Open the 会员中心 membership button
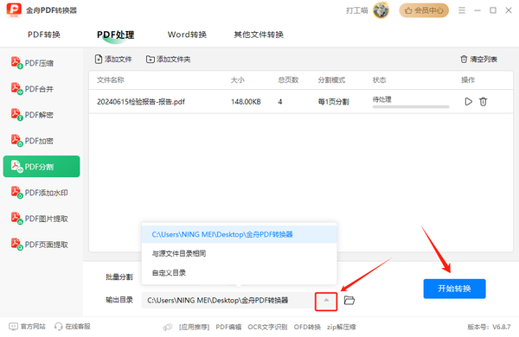 point(424,10)
